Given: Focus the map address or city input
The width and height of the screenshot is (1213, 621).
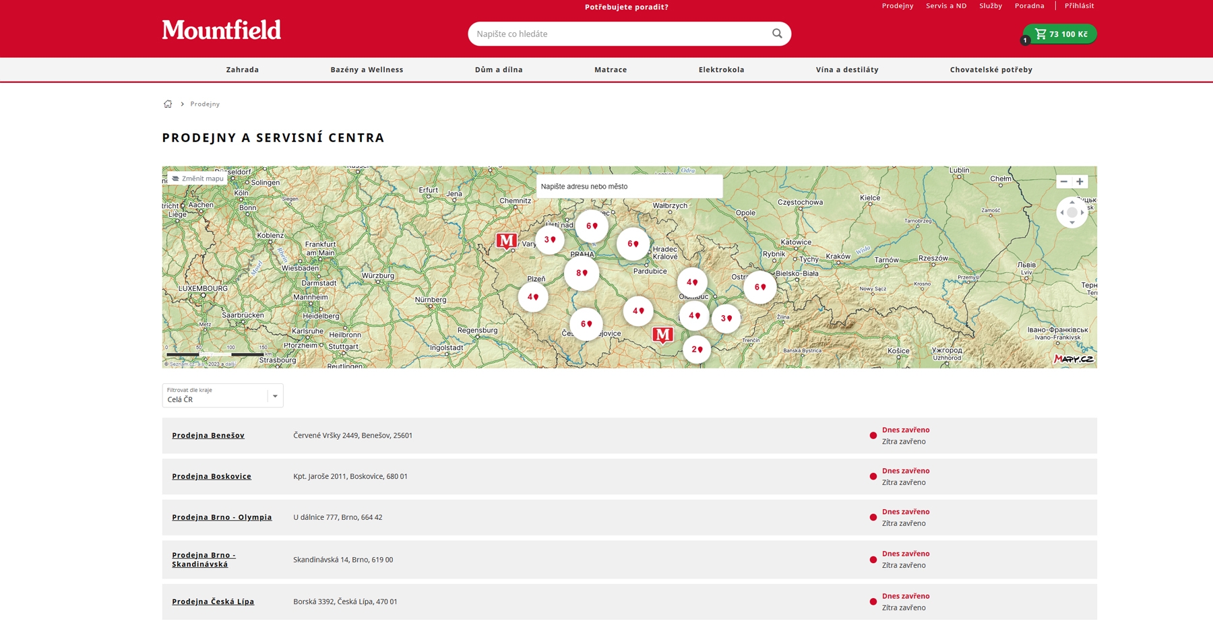Looking at the screenshot, I should click(x=629, y=187).
